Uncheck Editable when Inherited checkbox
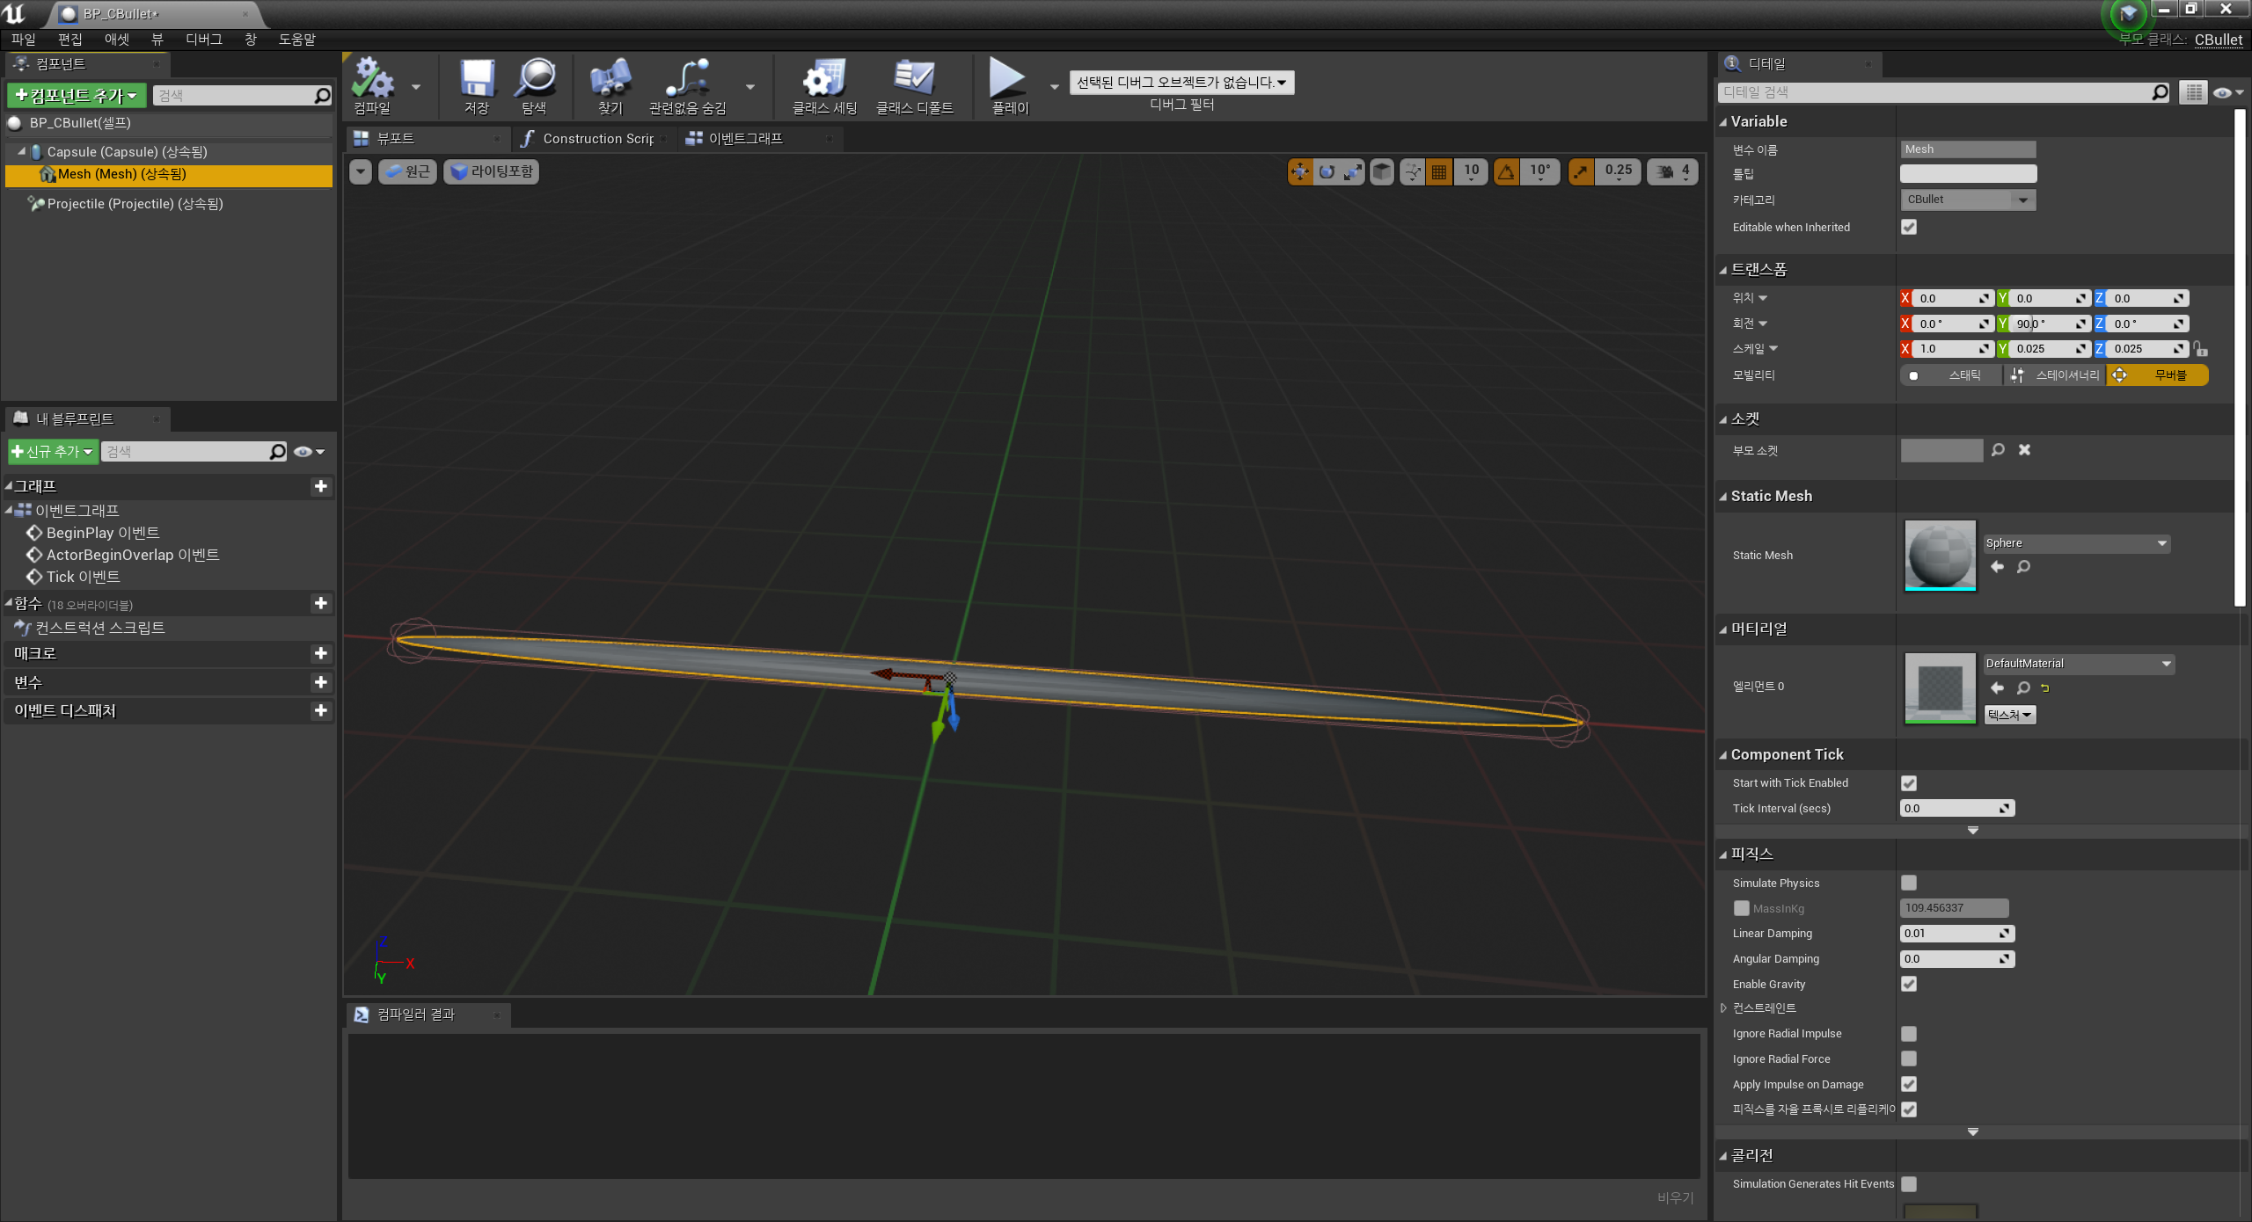Image resolution: width=2252 pixels, height=1222 pixels. (1908, 227)
